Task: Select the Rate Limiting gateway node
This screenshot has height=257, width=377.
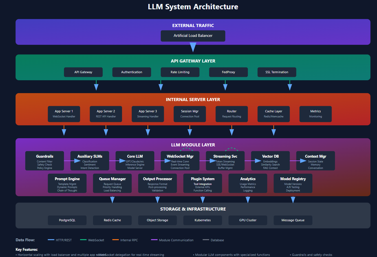Action: (x=180, y=72)
